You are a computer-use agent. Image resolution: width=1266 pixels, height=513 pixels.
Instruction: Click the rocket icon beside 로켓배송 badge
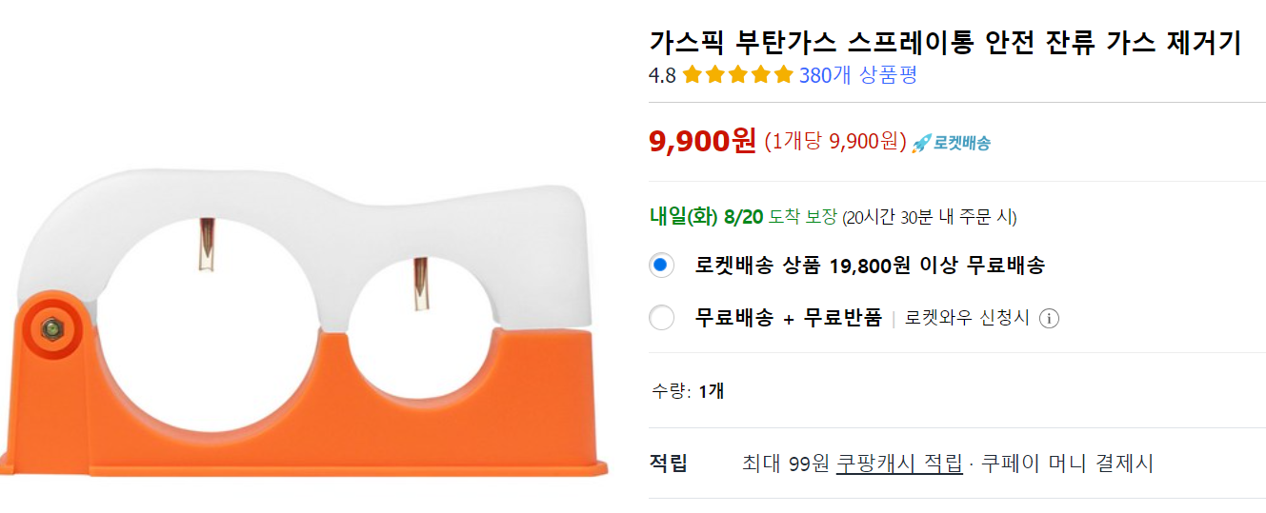(x=921, y=144)
